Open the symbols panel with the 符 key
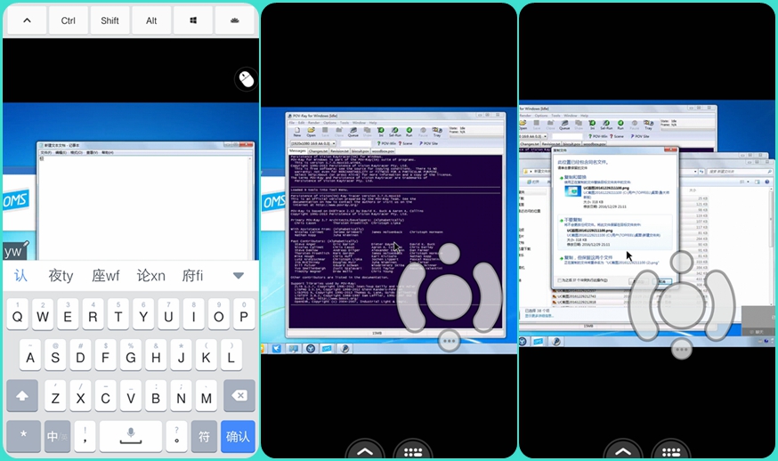Image resolution: width=778 pixels, height=461 pixels. point(204,436)
